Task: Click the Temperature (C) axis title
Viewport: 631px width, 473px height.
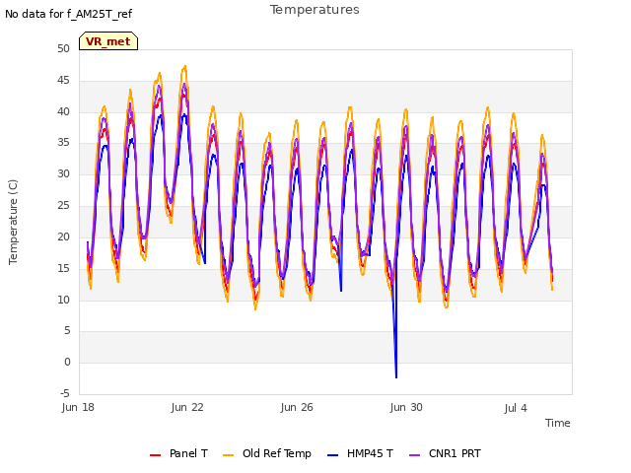Action: [13, 222]
